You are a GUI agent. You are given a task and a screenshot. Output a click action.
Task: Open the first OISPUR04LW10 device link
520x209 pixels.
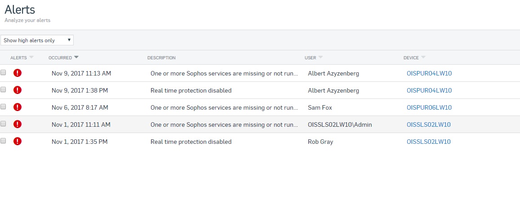(x=429, y=73)
